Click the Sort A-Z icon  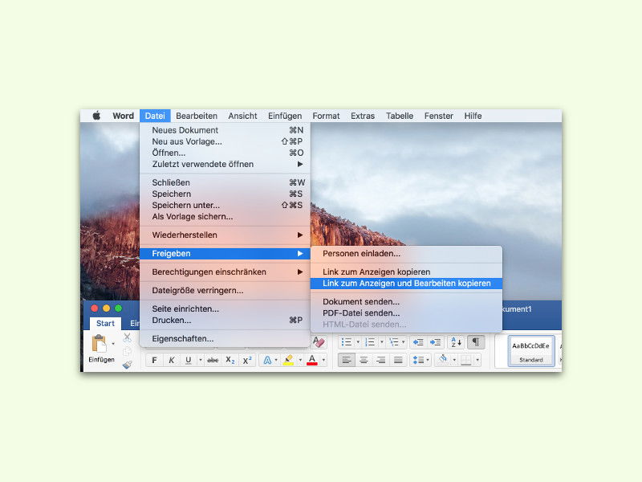tap(456, 342)
